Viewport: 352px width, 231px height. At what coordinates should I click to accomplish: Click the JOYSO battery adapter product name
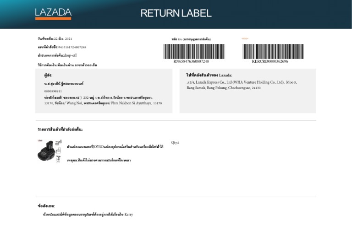pos(115,147)
